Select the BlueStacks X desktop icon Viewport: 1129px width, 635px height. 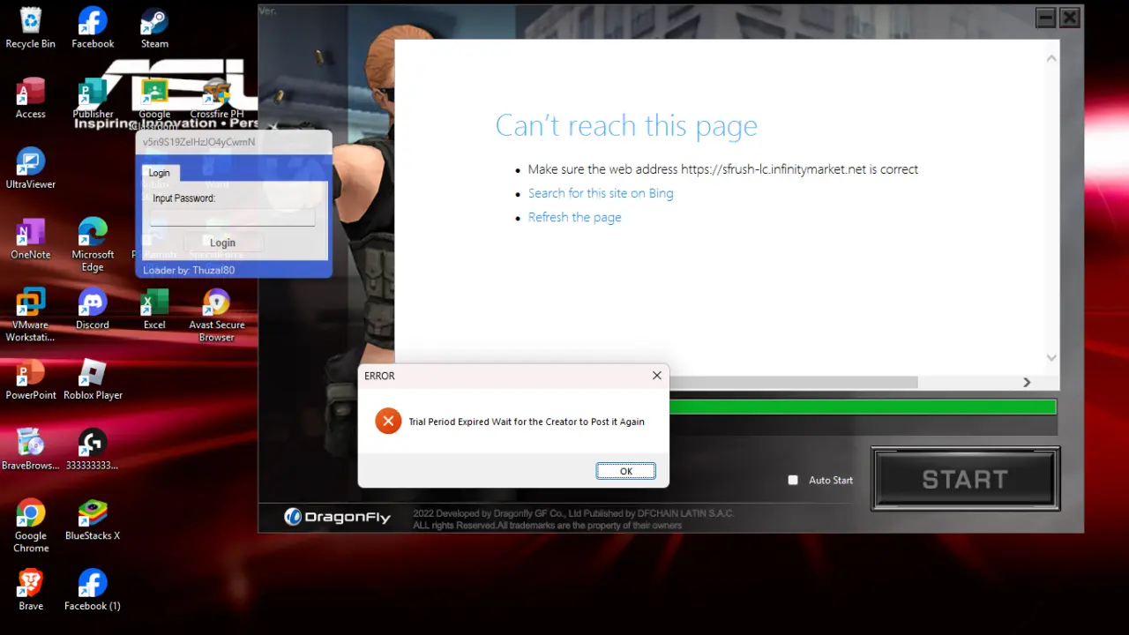click(x=93, y=520)
